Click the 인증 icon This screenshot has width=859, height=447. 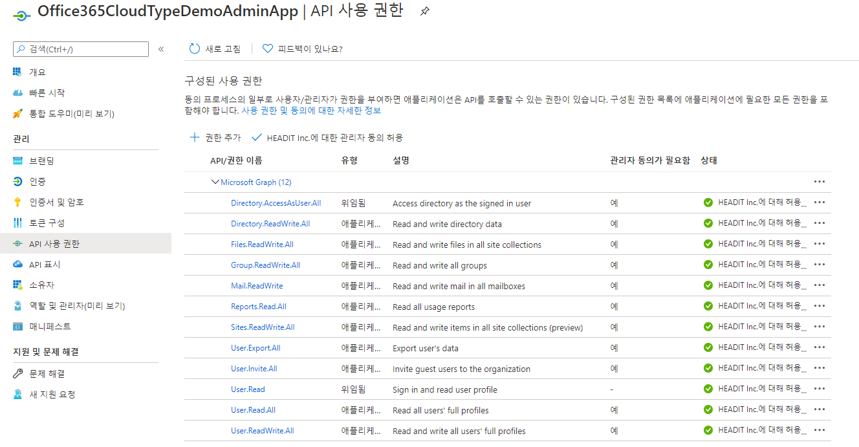[x=17, y=181]
